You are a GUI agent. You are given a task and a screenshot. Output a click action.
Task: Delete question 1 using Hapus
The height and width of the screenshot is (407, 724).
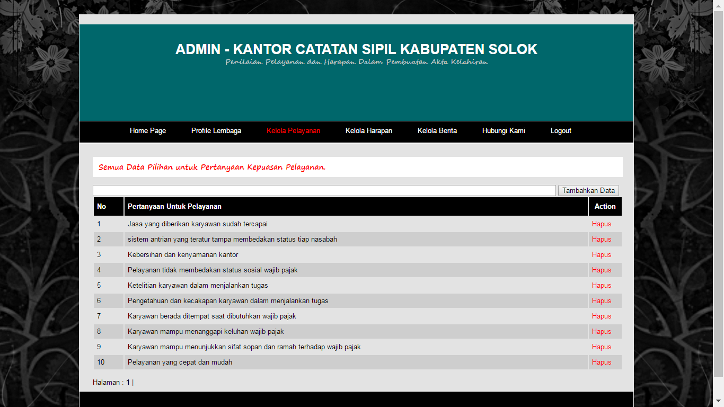click(602, 224)
